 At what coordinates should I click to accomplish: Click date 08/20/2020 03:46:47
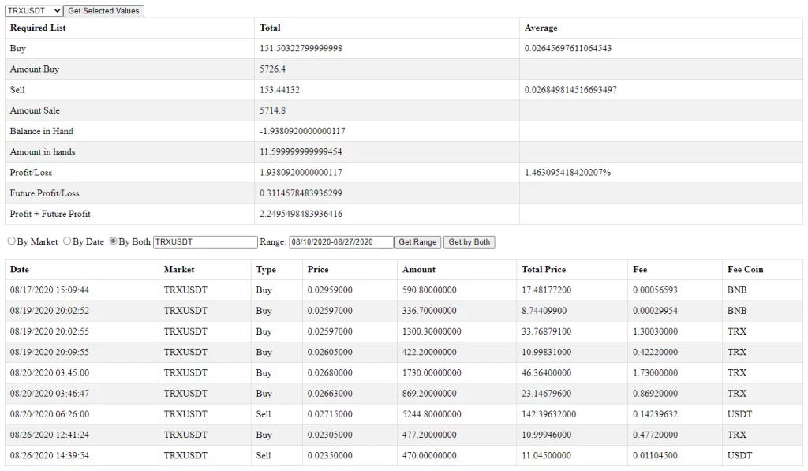click(x=50, y=393)
